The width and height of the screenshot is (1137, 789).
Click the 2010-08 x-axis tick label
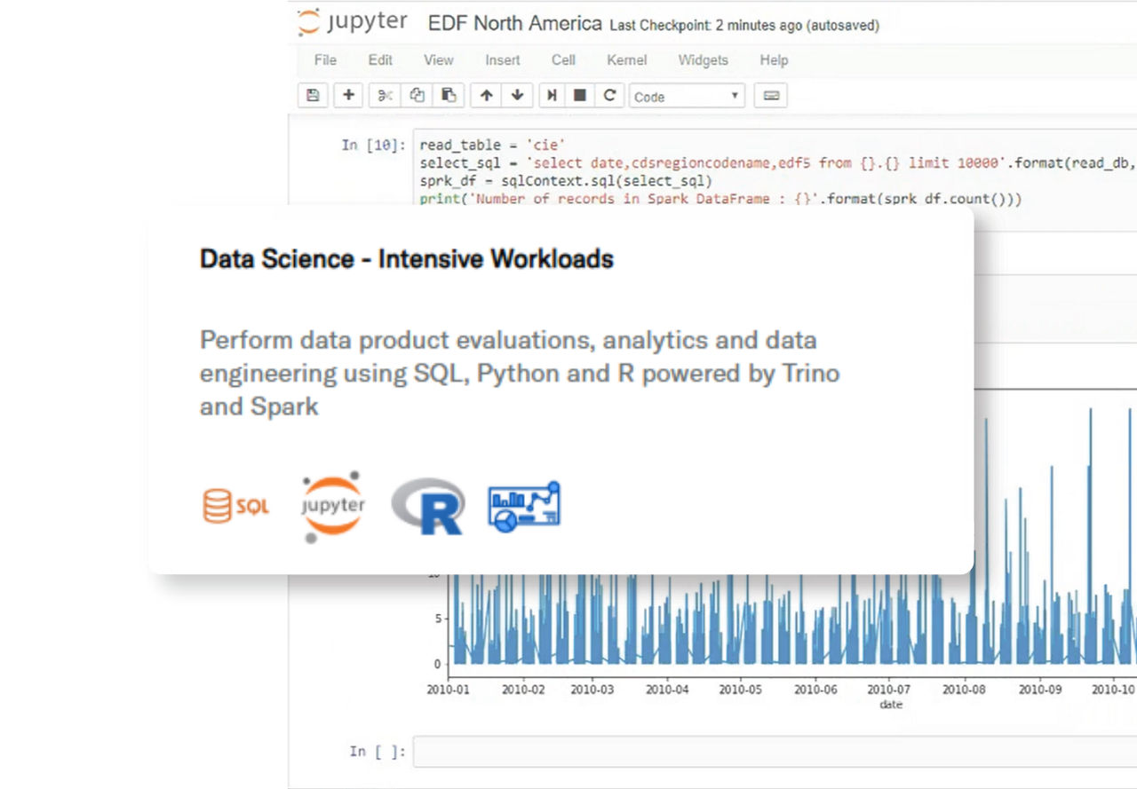(965, 689)
